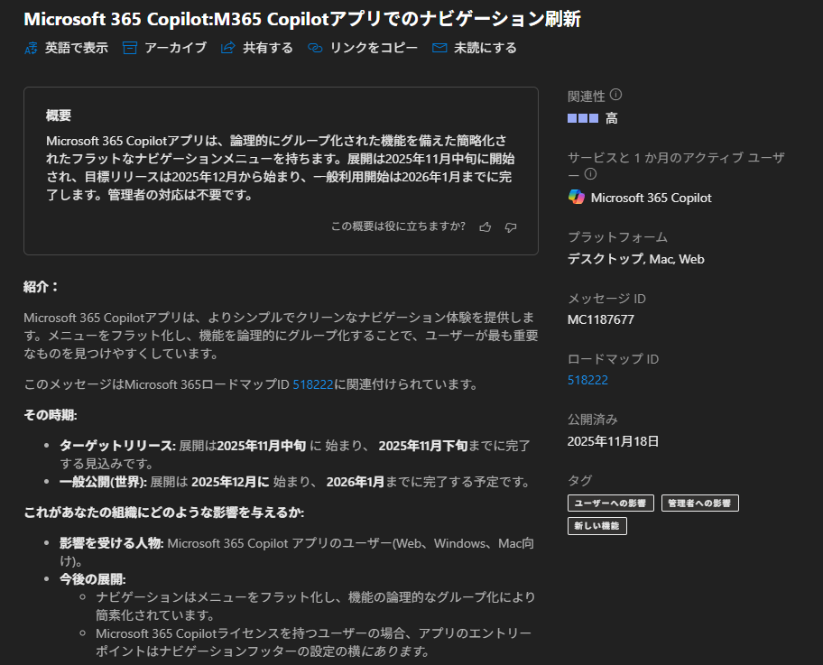823x665 pixels.
Task: Select the 新しい機能 tag
Action: (x=596, y=525)
